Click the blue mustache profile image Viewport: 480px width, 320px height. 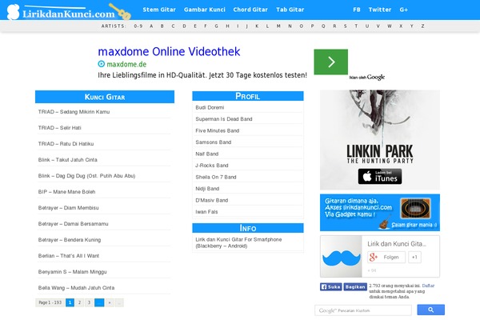point(341,257)
